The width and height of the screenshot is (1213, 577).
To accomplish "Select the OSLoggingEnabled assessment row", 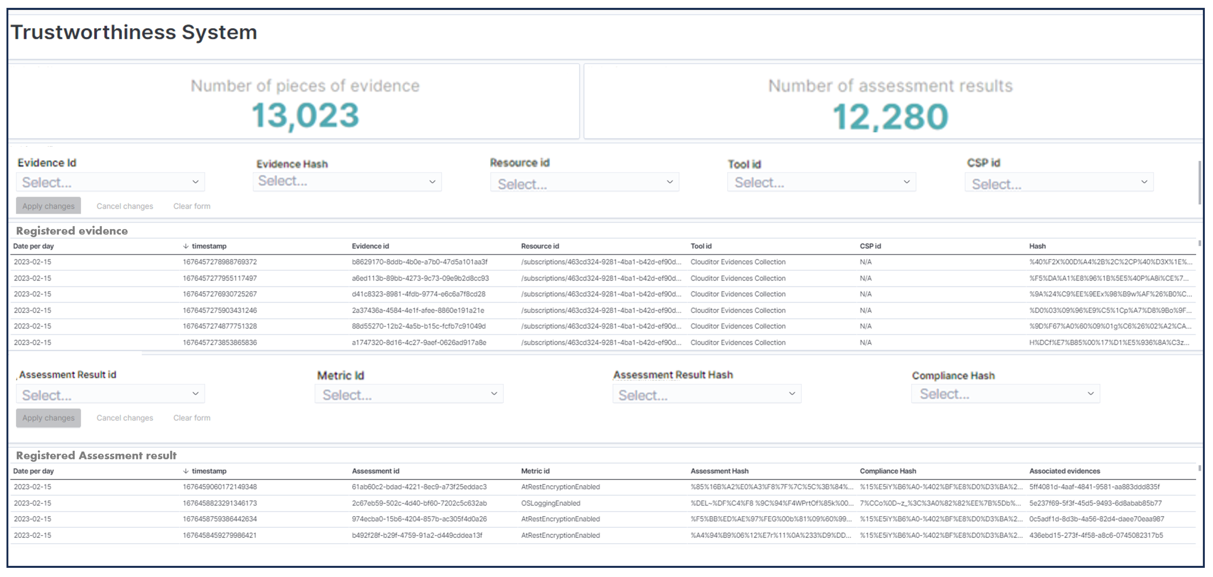I will pos(551,503).
